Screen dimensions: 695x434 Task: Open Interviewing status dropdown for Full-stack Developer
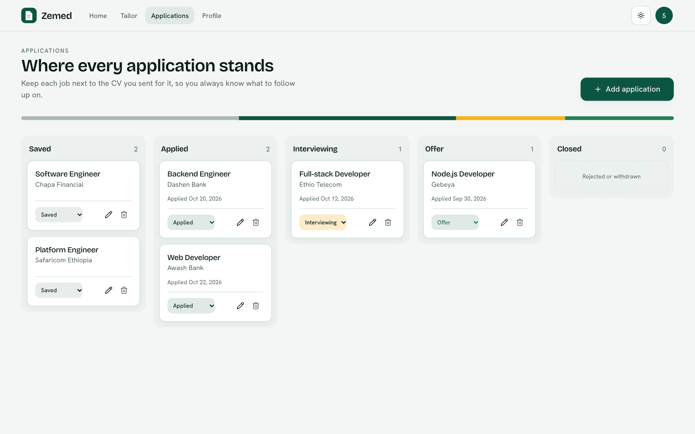coord(323,222)
